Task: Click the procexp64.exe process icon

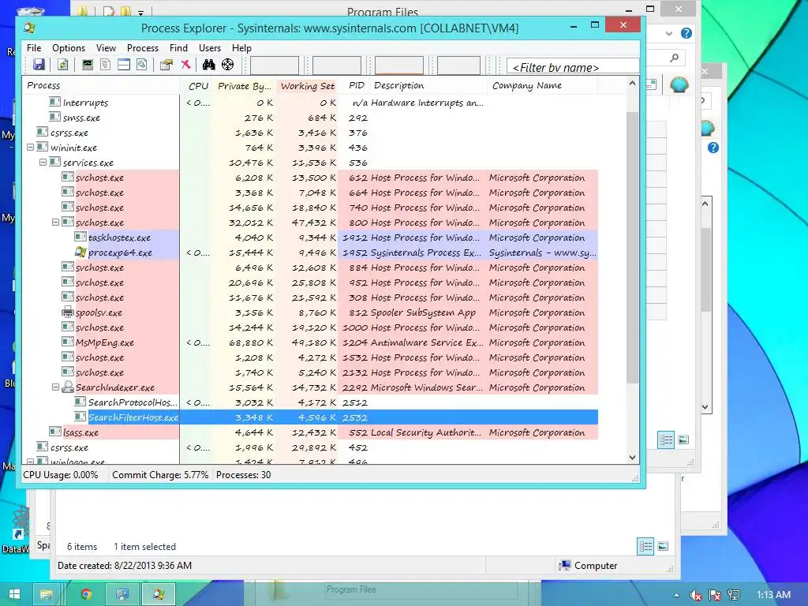Action: click(80, 252)
